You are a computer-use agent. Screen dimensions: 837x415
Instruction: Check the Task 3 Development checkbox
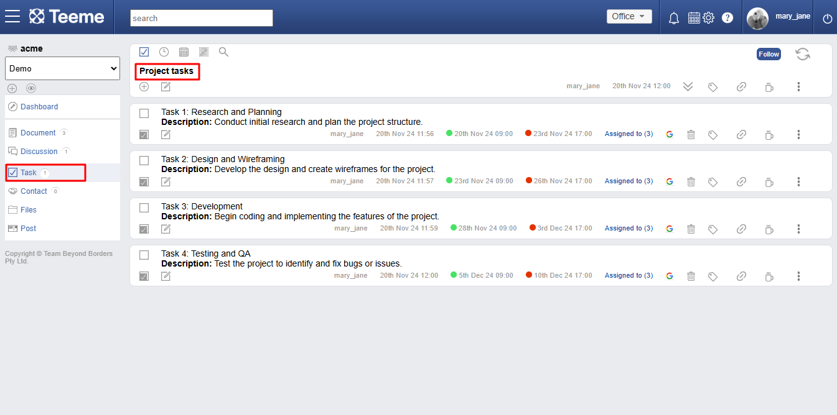tap(144, 207)
